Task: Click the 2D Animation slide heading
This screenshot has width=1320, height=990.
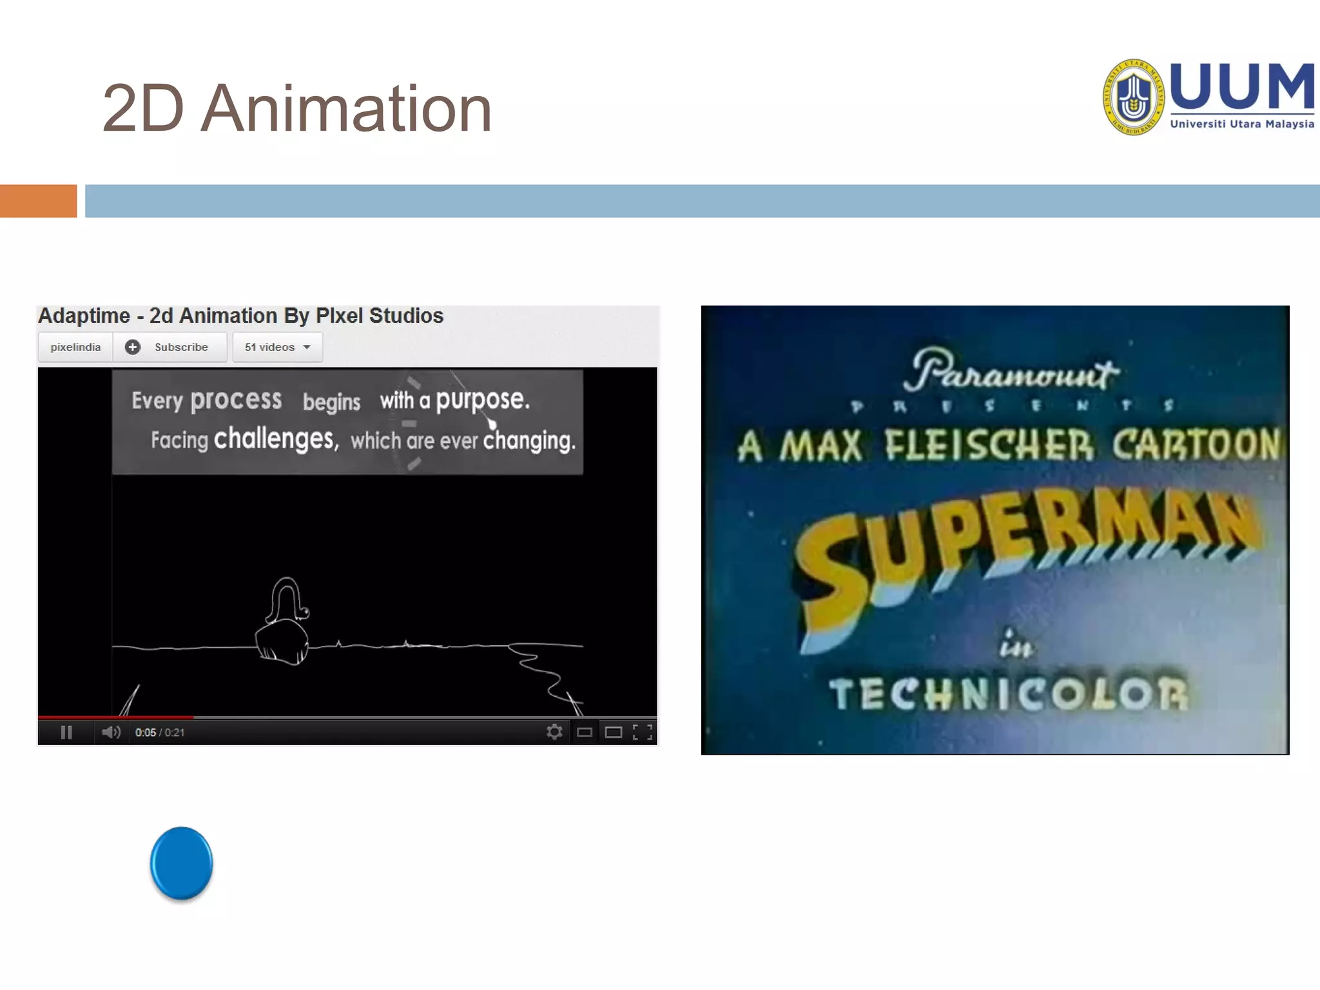Action: [297, 108]
